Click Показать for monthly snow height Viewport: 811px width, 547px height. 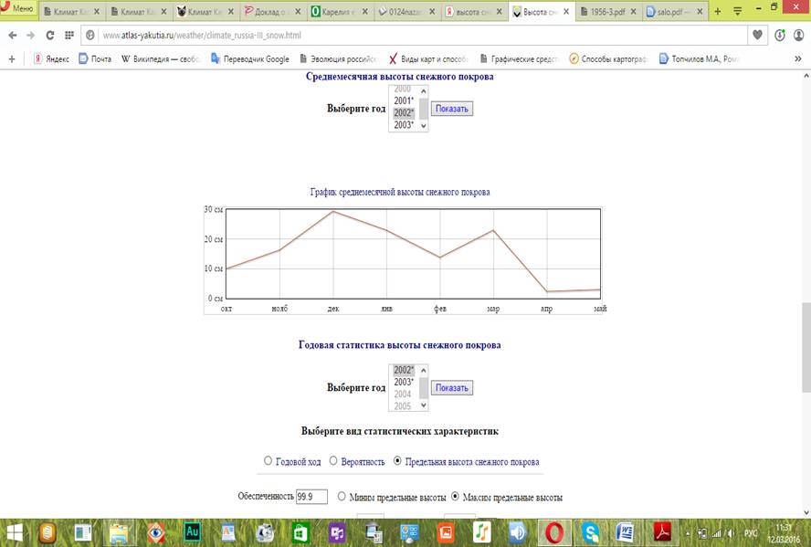point(451,109)
